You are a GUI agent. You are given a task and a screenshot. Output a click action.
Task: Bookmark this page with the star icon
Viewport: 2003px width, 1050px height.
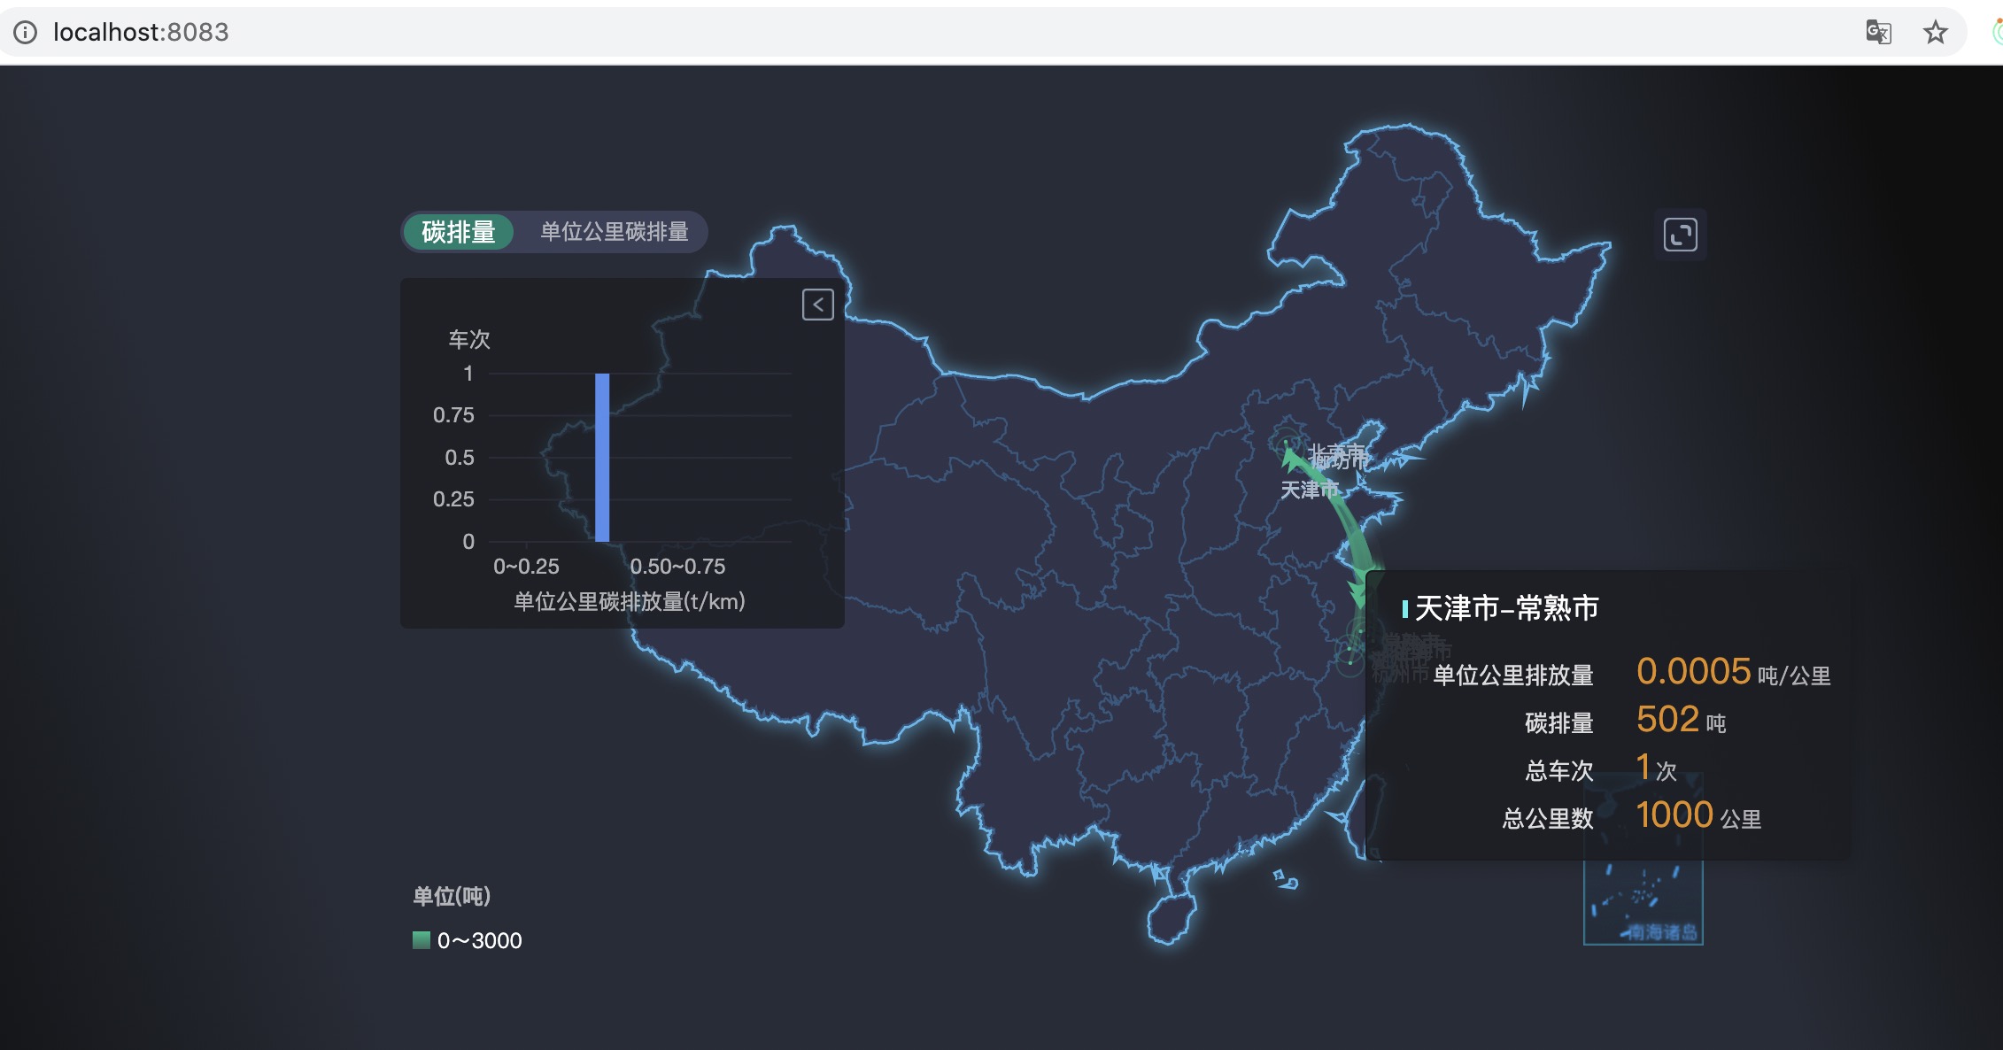[x=1935, y=33]
